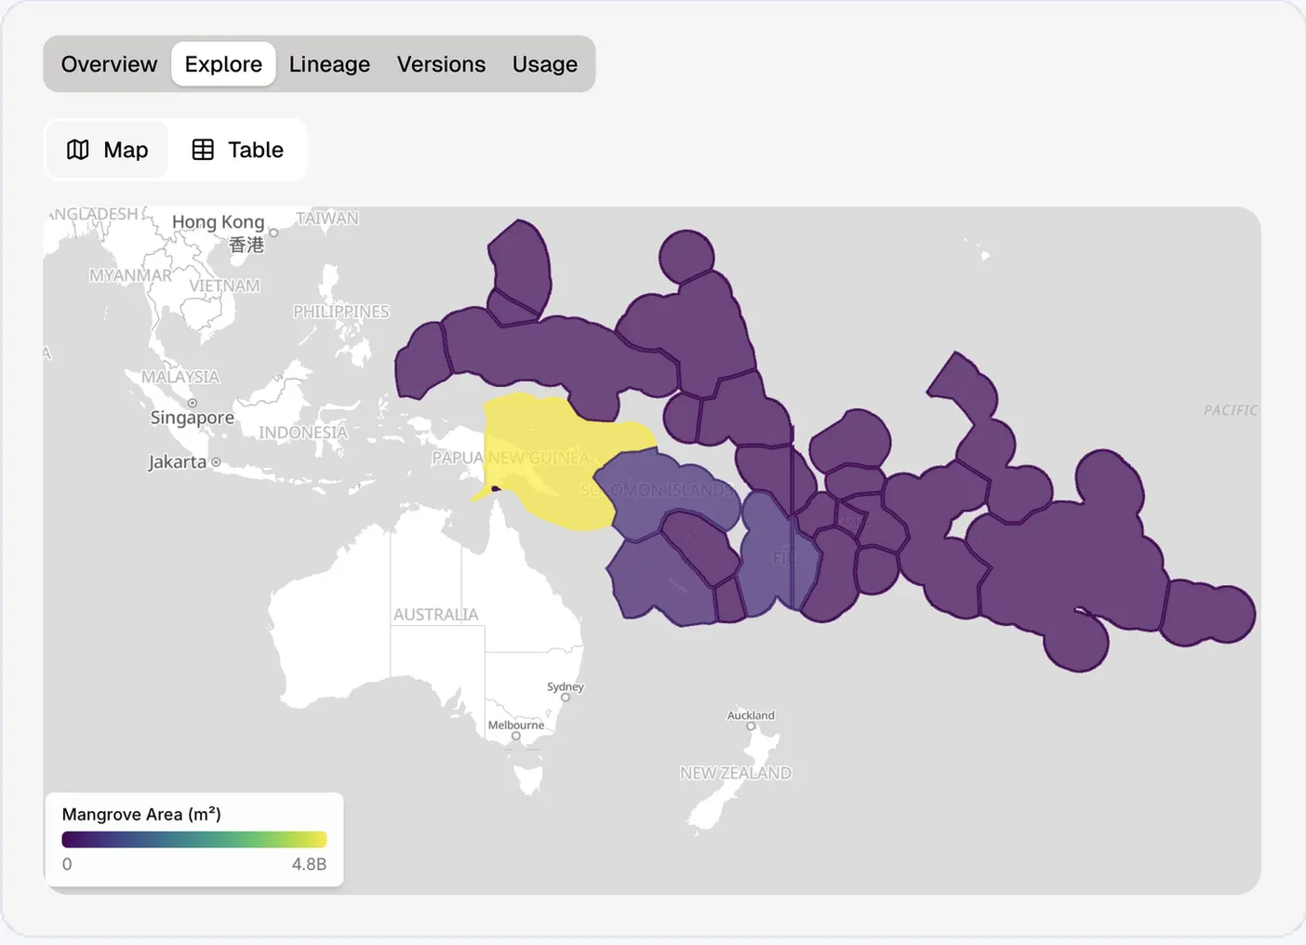Click the Mangrove Area color gradient bar
Image resolution: width=1306 pixels, height=945 pixels.
coord(194,839)
